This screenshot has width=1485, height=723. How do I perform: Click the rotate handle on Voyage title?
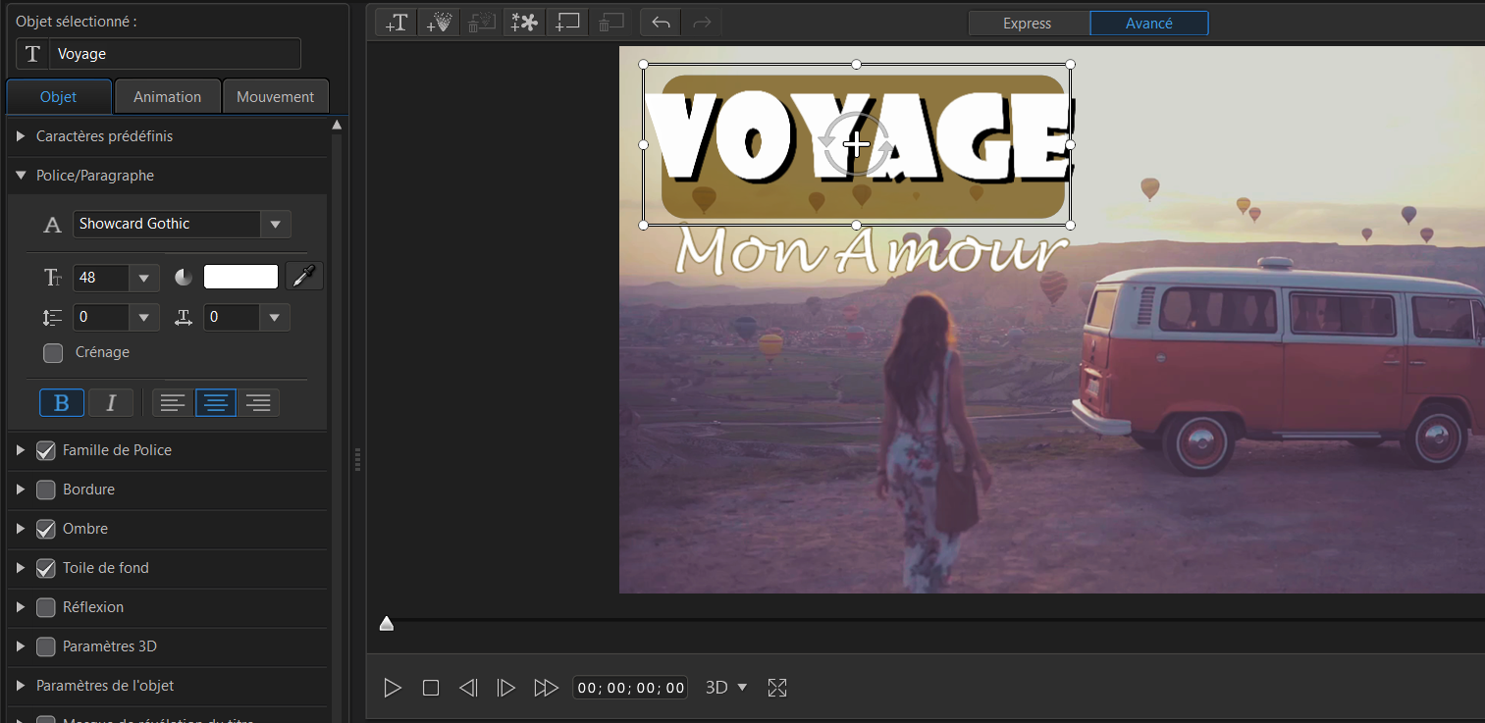(x=857, y=145)
